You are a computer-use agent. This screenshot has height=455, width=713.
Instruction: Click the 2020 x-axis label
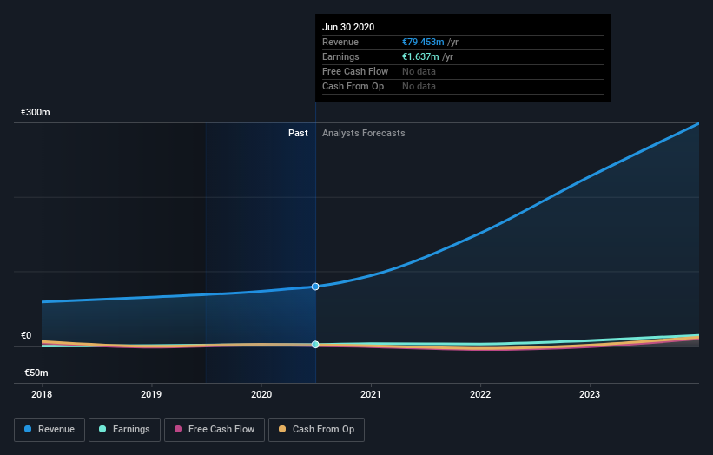point(261,394)
